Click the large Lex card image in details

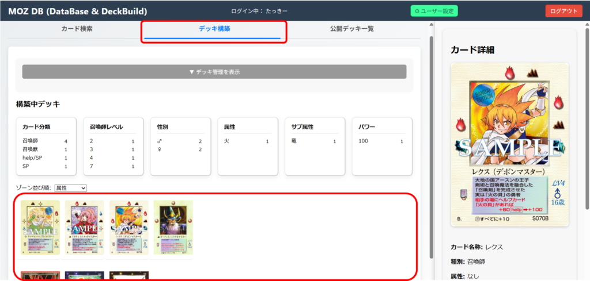(510, 144)
